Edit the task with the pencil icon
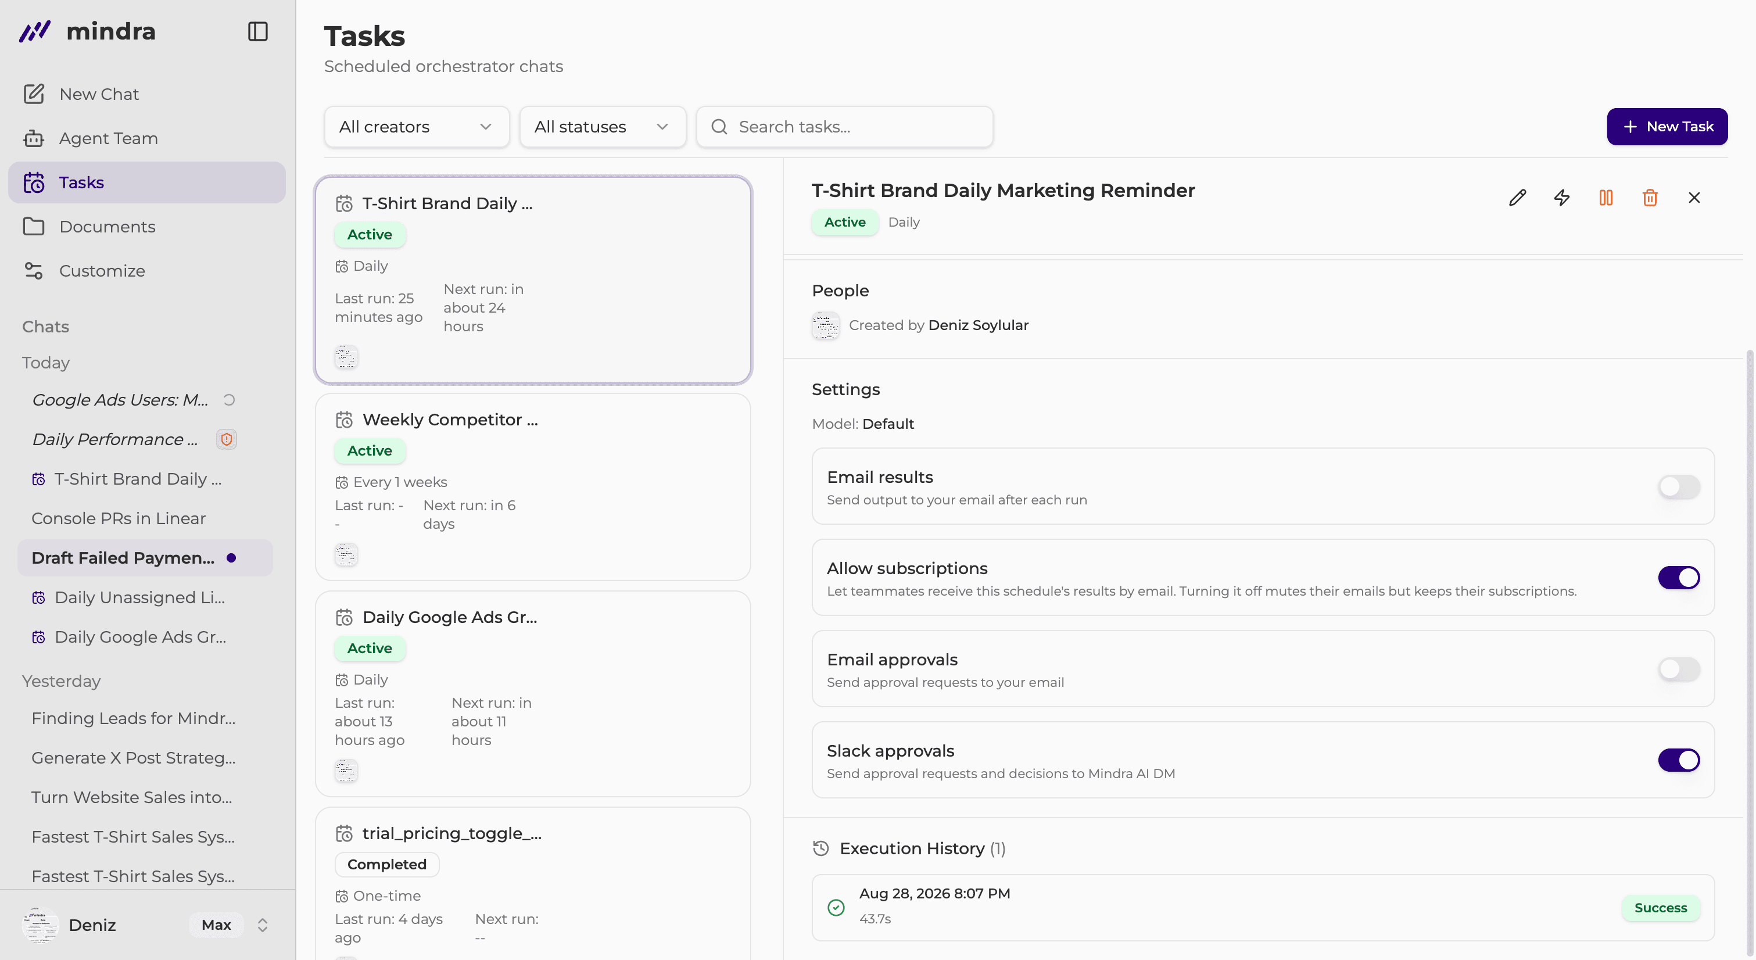1756x960 pixels. (x=1517, y=198)
